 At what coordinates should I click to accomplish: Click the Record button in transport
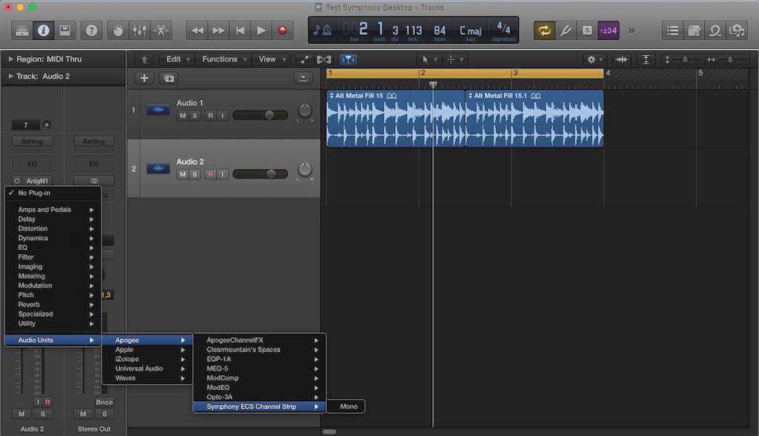282,30
